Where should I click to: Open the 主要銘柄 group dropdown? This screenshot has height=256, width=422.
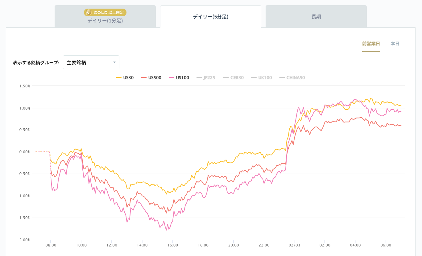(91, 62)
